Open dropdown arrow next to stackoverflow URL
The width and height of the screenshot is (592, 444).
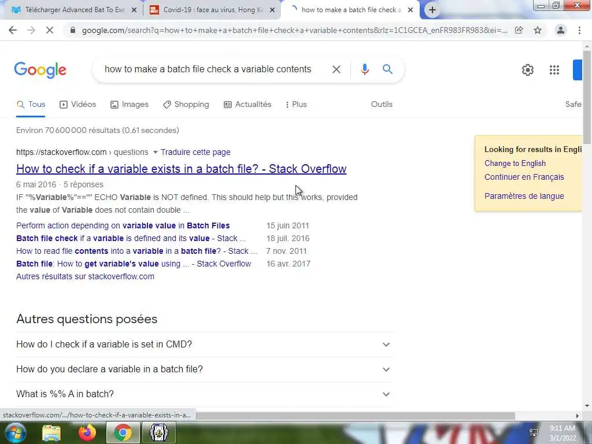pos(155,152)
